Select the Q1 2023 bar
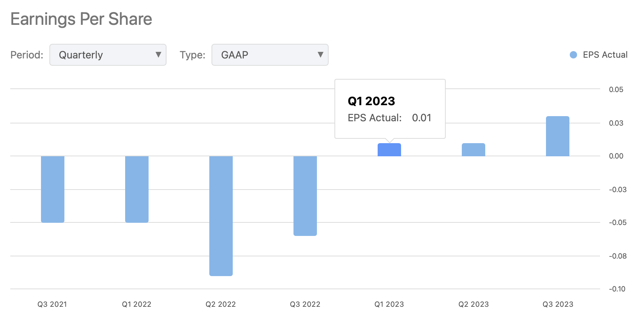Viewport: 636px width, 317px height. click(x=389, y=150)
